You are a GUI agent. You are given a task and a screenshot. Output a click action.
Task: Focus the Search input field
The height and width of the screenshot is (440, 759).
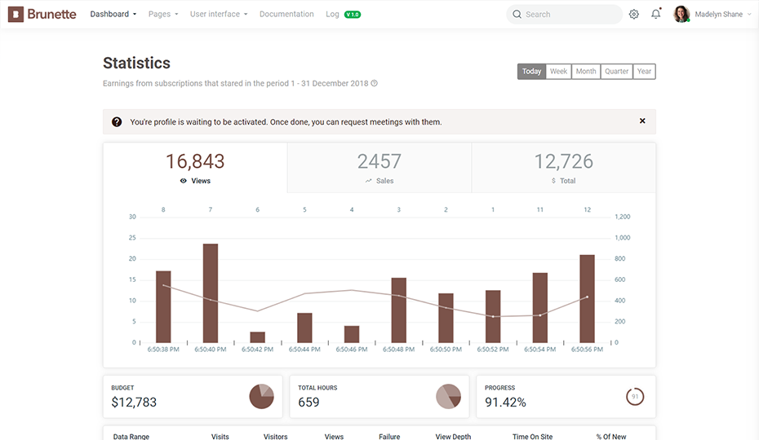565,15
